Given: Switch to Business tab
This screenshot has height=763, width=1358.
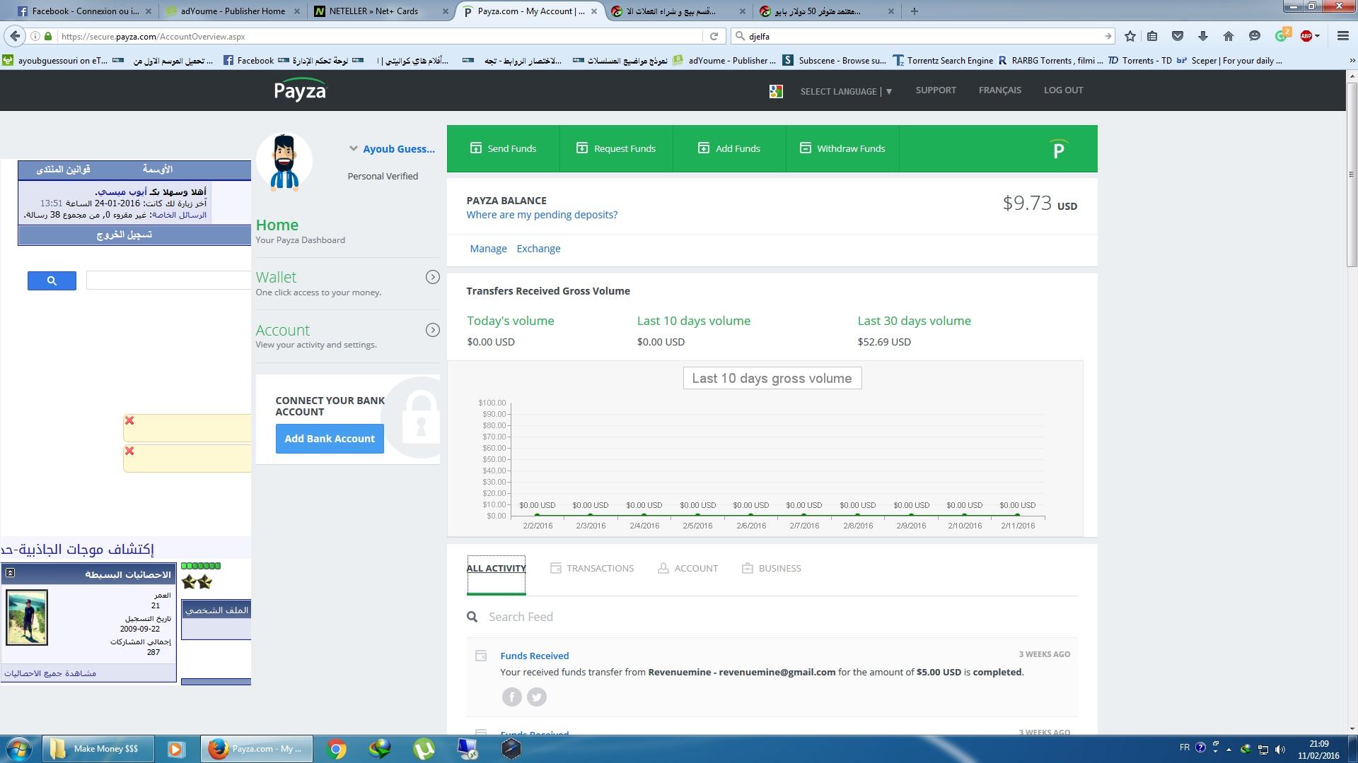Looking at the screenshot, I should coord(771,568).
